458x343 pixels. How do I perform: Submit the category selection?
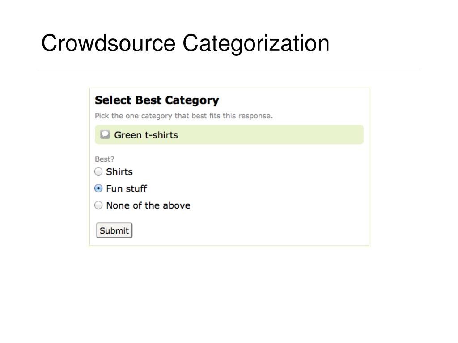point(114,230)
